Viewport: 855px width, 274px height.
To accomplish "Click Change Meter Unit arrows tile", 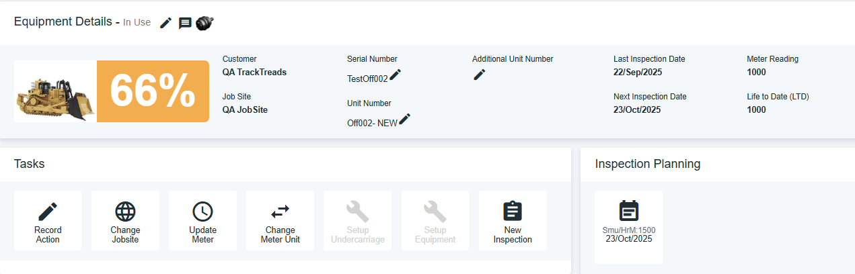I will coord(280,220).
